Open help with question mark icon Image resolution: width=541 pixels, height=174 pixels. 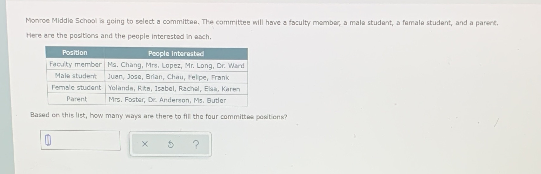196,145
